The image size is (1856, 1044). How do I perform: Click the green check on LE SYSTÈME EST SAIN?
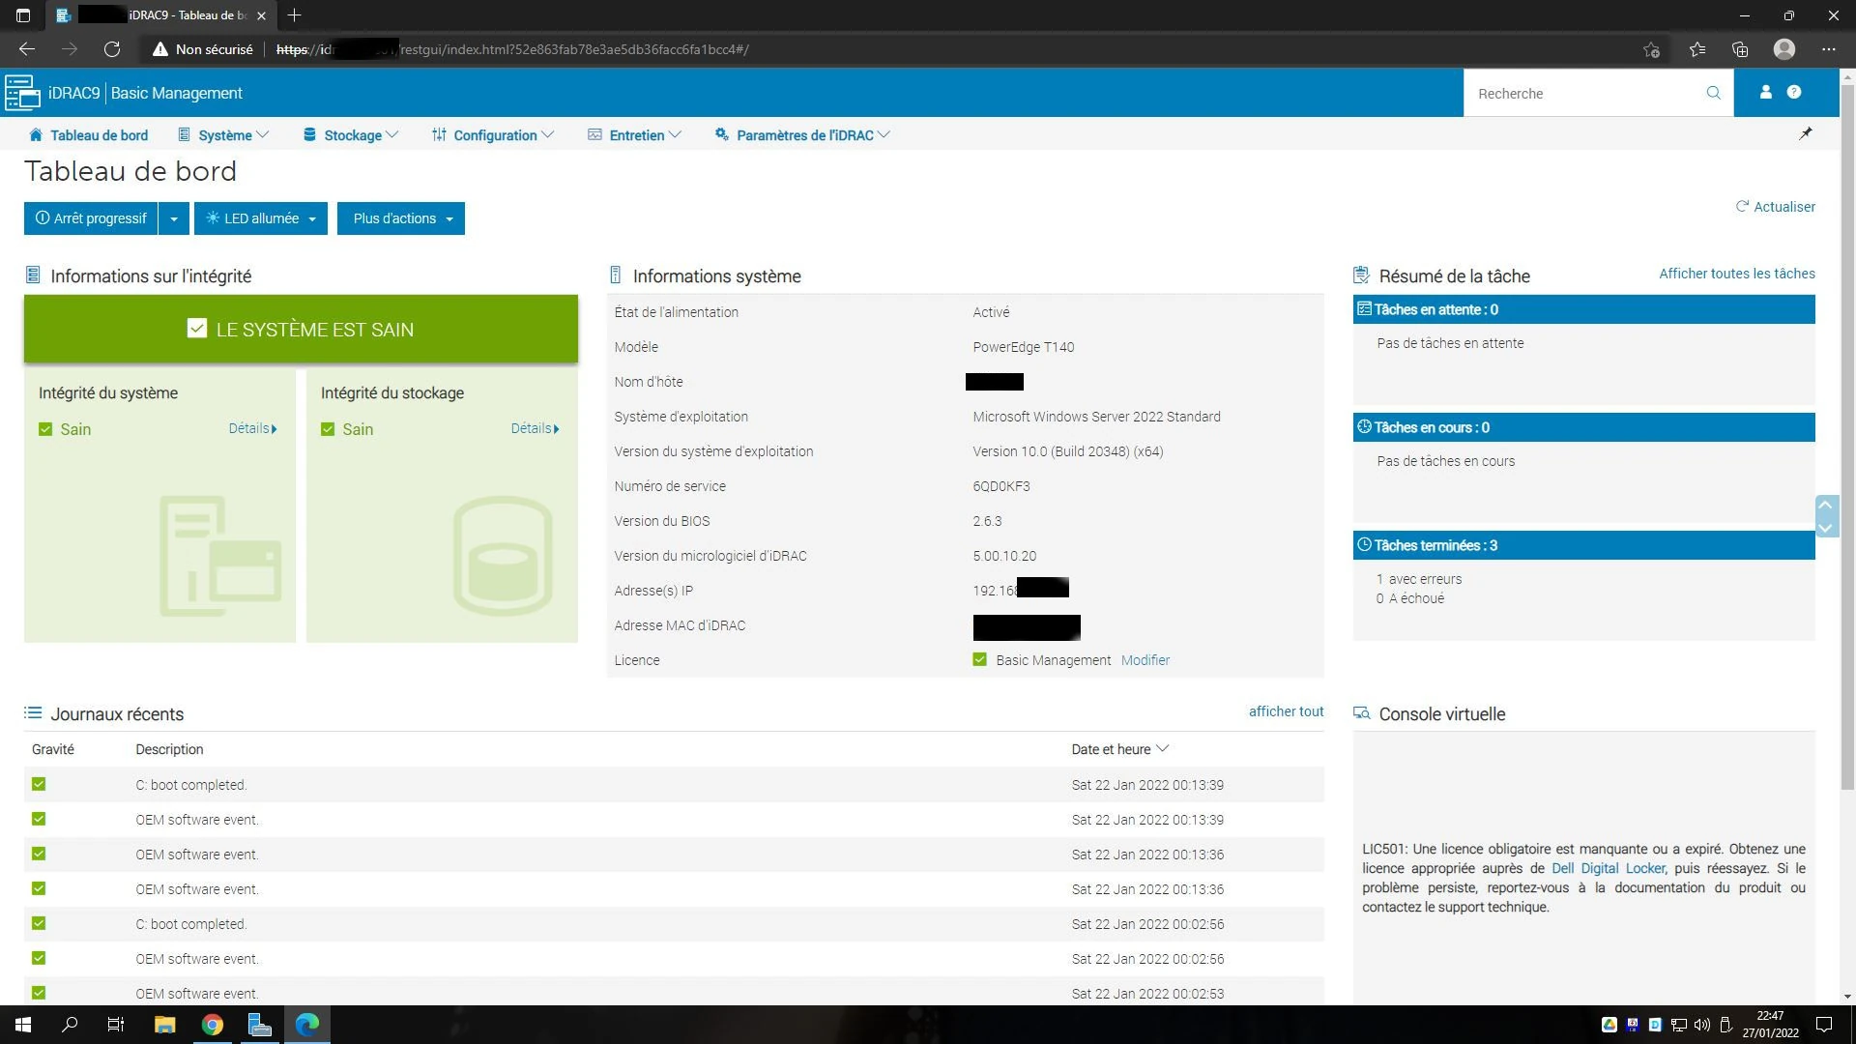[197, 329]
